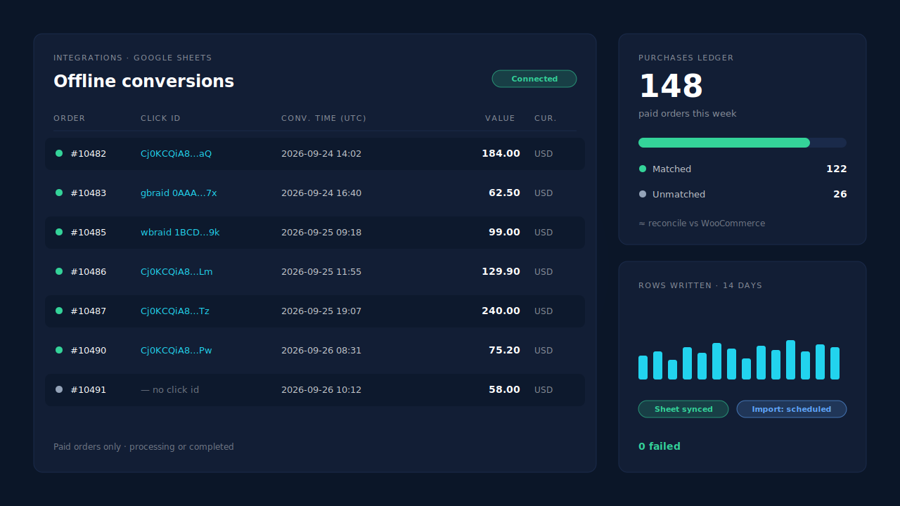Click USD currency in order #10483 row
The width and height of the screenshot is (900, 506).
[x=544, y=193]
